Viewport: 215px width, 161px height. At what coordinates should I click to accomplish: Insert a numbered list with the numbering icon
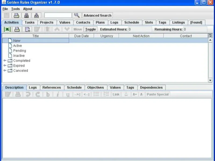point(106,94)
